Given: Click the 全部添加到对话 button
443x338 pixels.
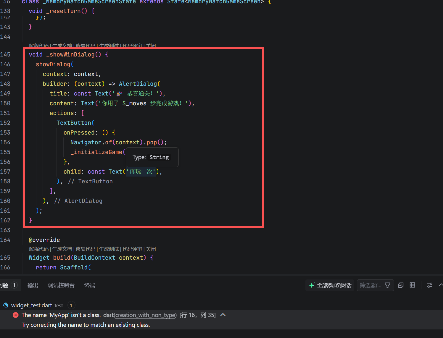Looking at the screenshot, I should [x=330, y=285].
